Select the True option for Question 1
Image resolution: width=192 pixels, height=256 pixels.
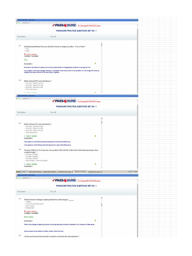pos(25,49)
